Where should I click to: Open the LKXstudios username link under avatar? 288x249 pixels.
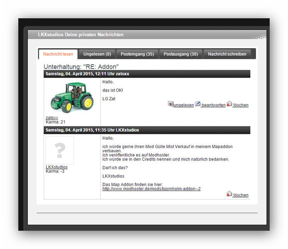click(x=57, y=167)
